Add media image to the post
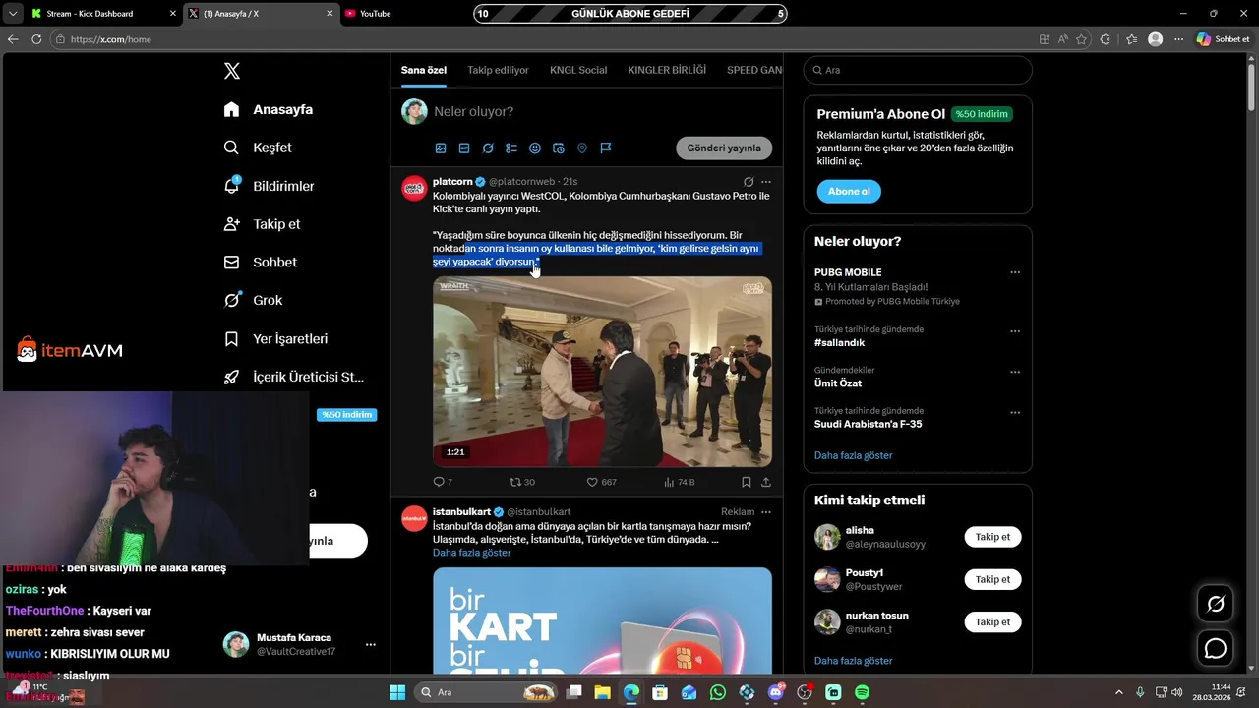The height and width of the screenshot is (708, 1259). (441, 148)
